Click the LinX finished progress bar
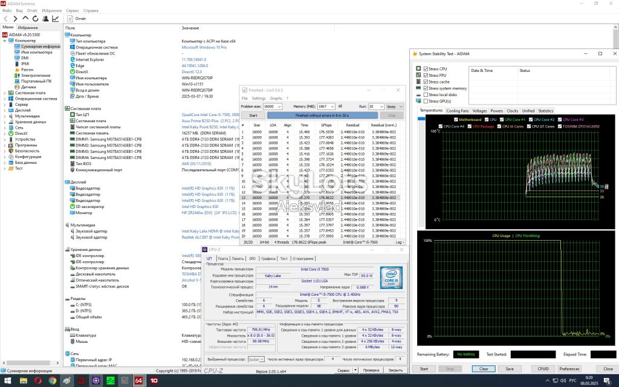The image size is (619, 387). 322,115
